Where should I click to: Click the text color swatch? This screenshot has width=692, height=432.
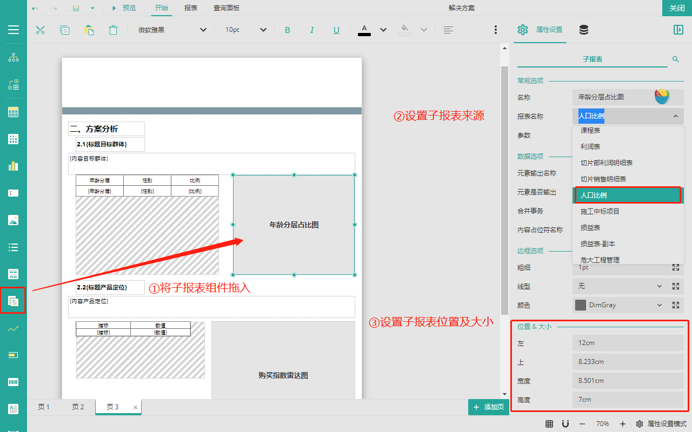point(364,30)
